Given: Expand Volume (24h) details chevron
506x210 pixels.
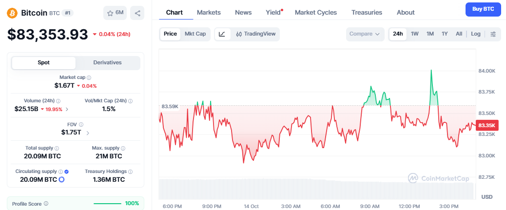Looking at the screenshot, I should 67,109.
